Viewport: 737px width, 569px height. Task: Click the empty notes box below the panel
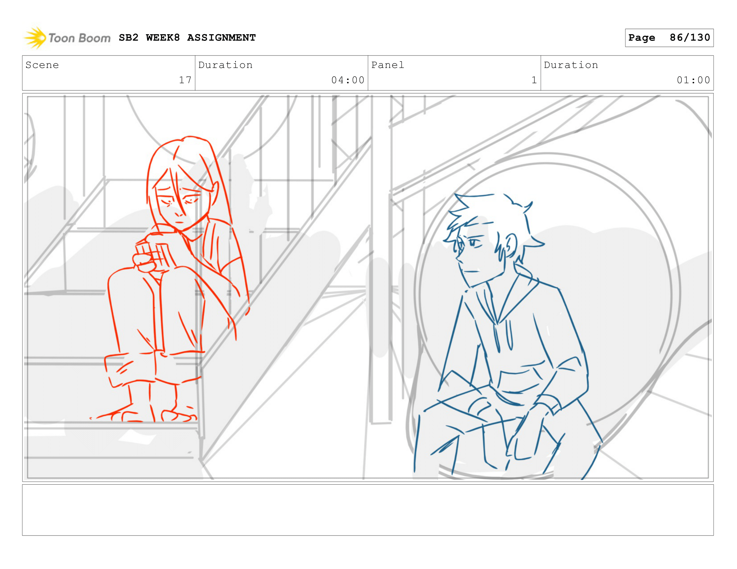[368, 510]
